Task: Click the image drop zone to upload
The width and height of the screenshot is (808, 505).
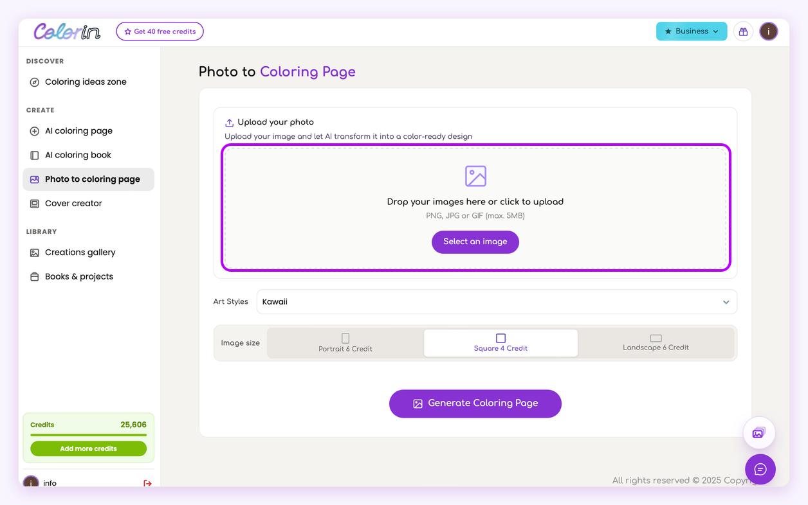Action: [475, 208]
